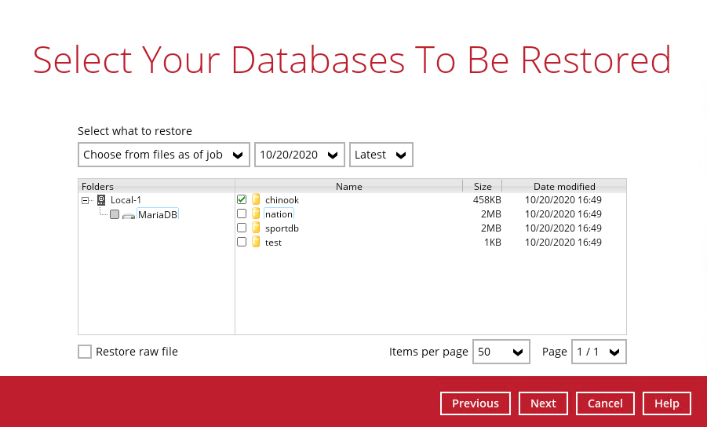Click the test database folder icon
Image resolution: width=707 pixels, height=427 pixels.
point(256,243)
